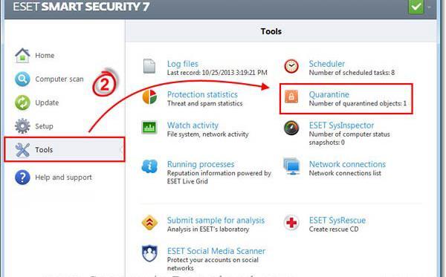Click the orange Quarantine lock icon
The width and height of the screenshot is (446, 277).
[291, 97]
